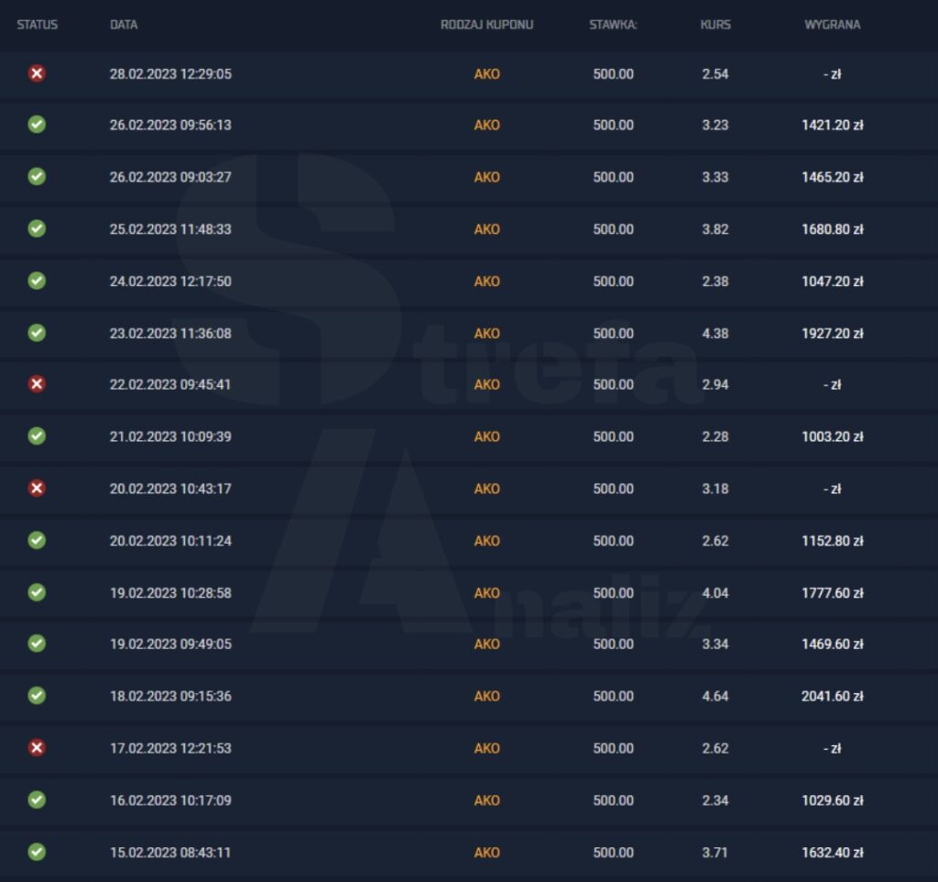Click the RODZAJ KUPONU column header
This screenshot has width=938, height=882.
point(487,25)
